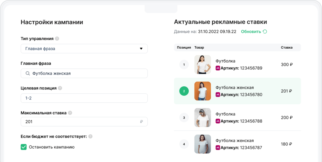Click Футболка title in first row

coord(225,61)
